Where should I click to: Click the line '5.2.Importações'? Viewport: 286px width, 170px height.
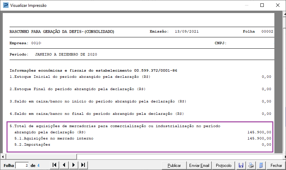[32, 145]
